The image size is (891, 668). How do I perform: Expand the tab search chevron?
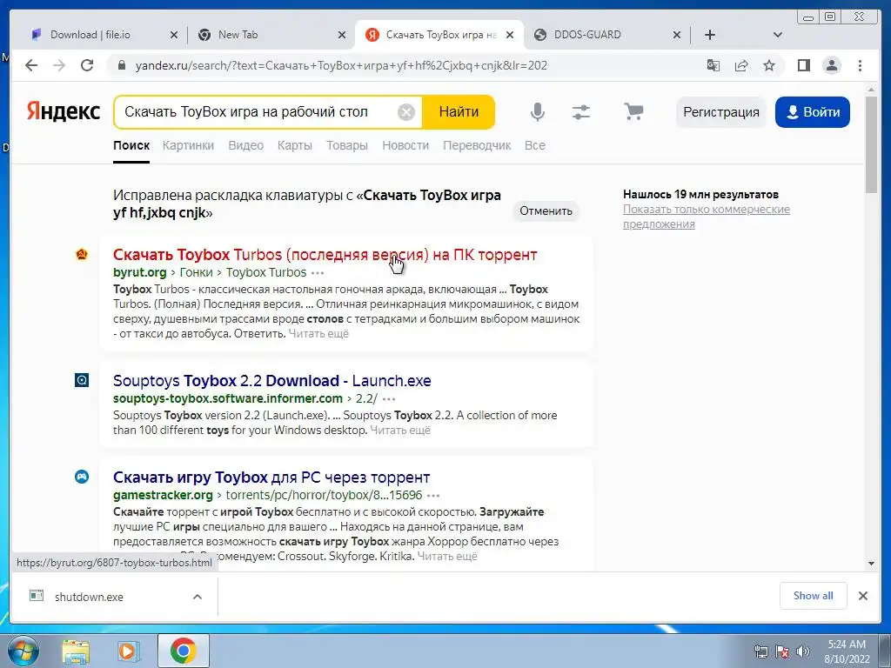coord(778,35)
